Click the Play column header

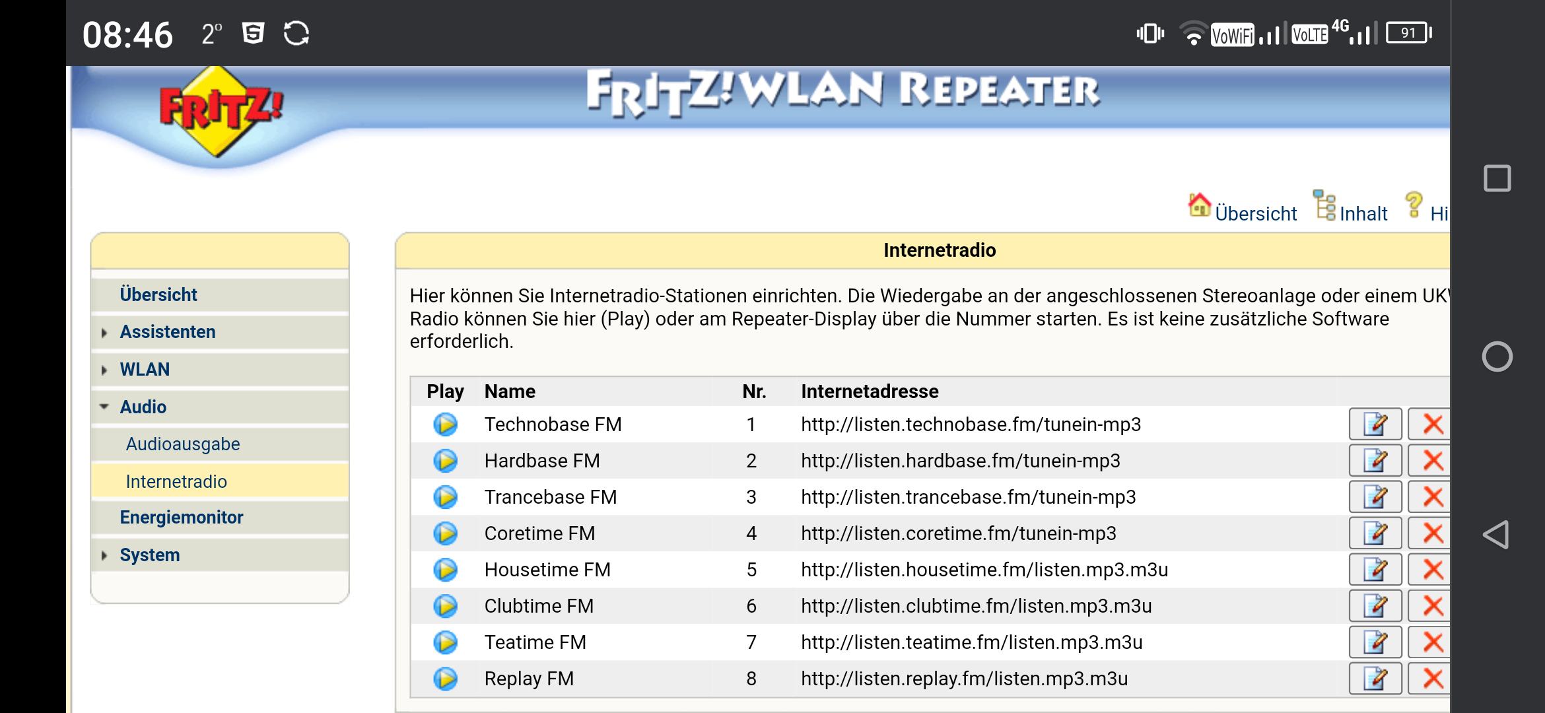point(445,391)
